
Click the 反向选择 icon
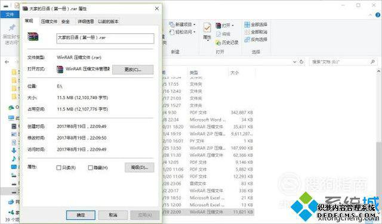click(247, 39)
